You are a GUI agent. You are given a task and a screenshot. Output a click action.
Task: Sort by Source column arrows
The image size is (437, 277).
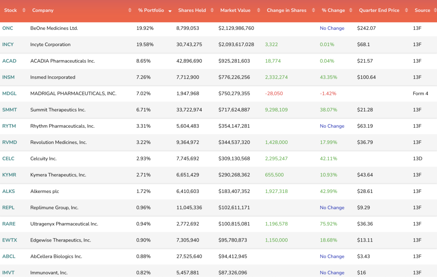[x=435, y=10]
